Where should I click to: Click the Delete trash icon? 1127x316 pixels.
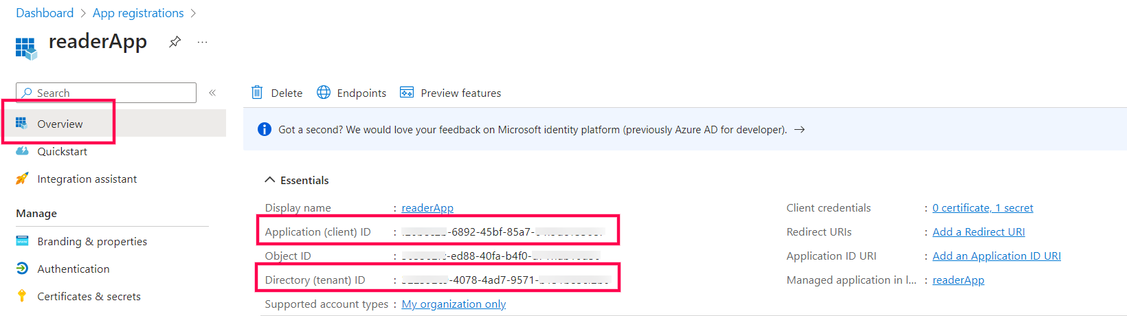point(257,93)
